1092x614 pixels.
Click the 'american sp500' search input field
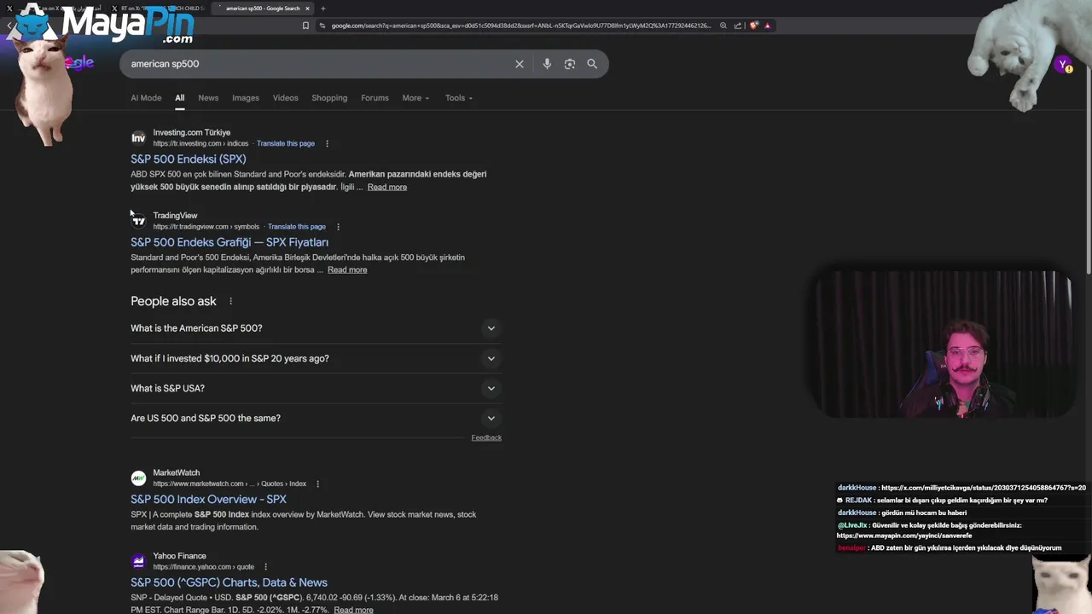point(316,64)
